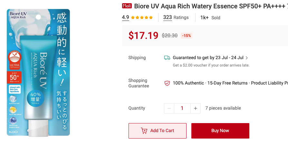288x144 pixels.
Task: Click the five-star rating icons
Action: point(142,18)
